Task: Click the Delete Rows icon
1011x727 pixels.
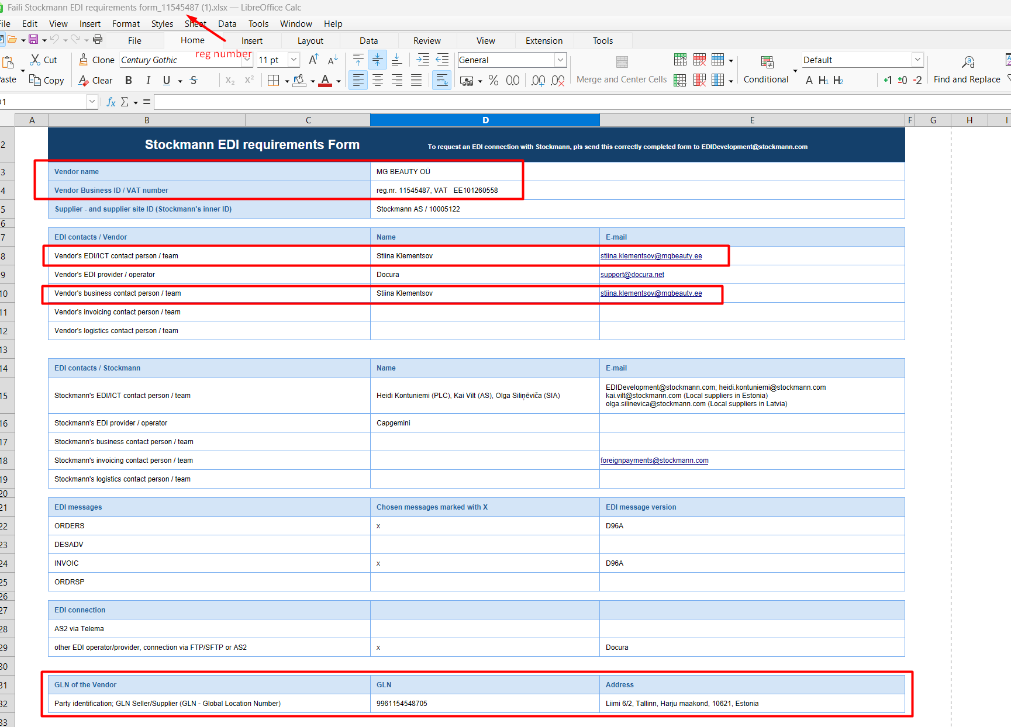Action: pyautogui.click(x=699, y=60)
